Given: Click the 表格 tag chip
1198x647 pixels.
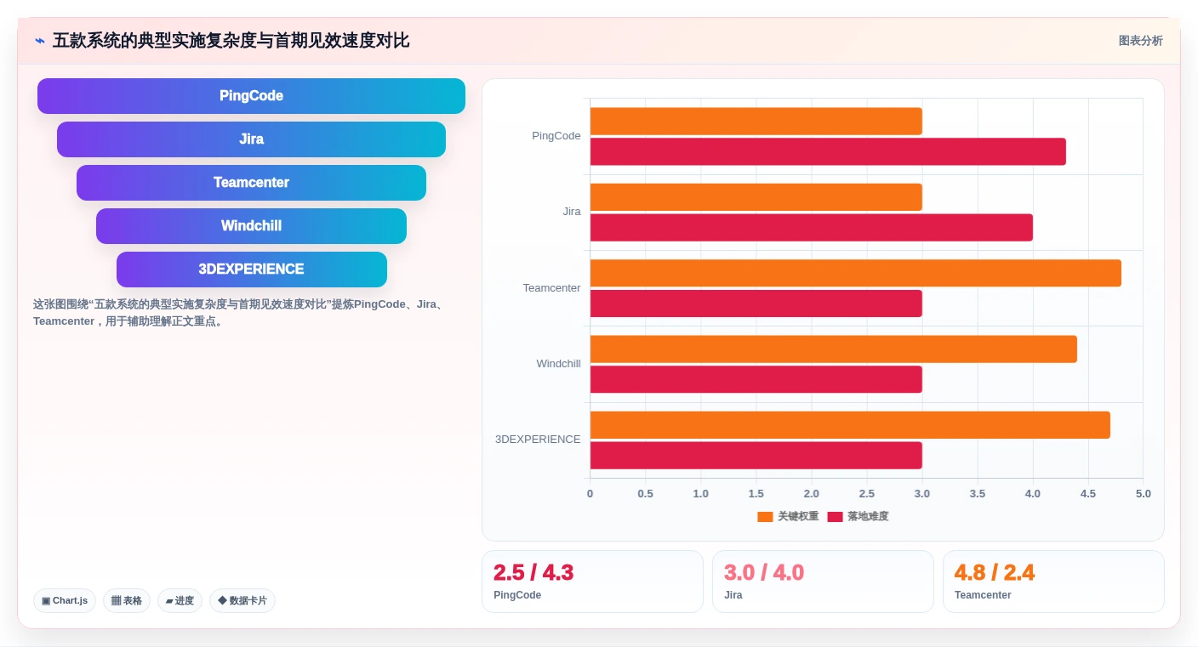Looking at the screenshot, I should pyautogui.click(x=127, y=601).
